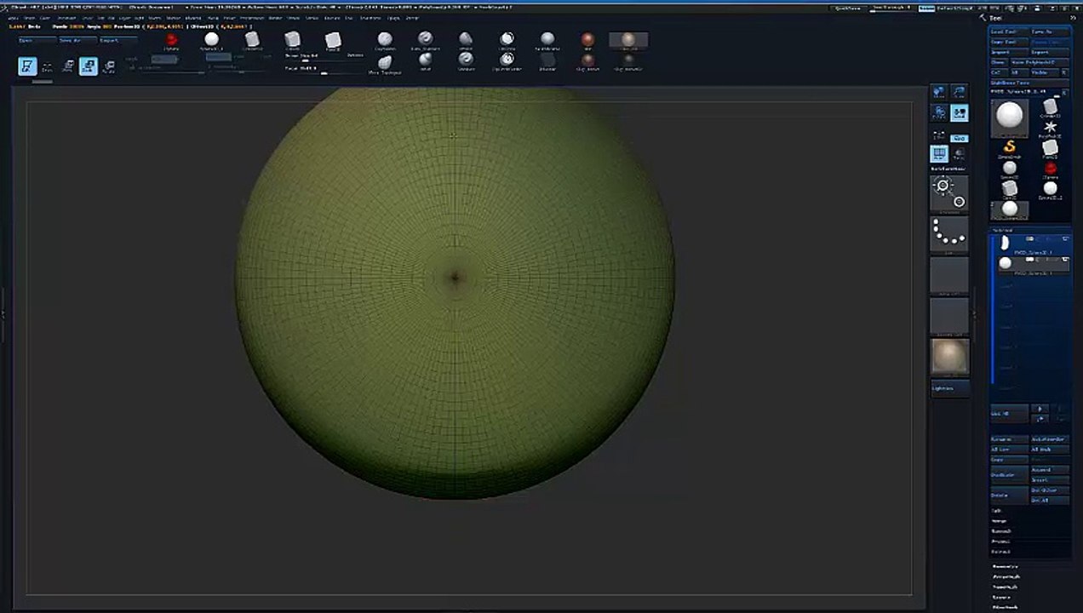The image size is (1083, 613).
Task: Expand the Geometry section
Action: [x=1006, y=565]
